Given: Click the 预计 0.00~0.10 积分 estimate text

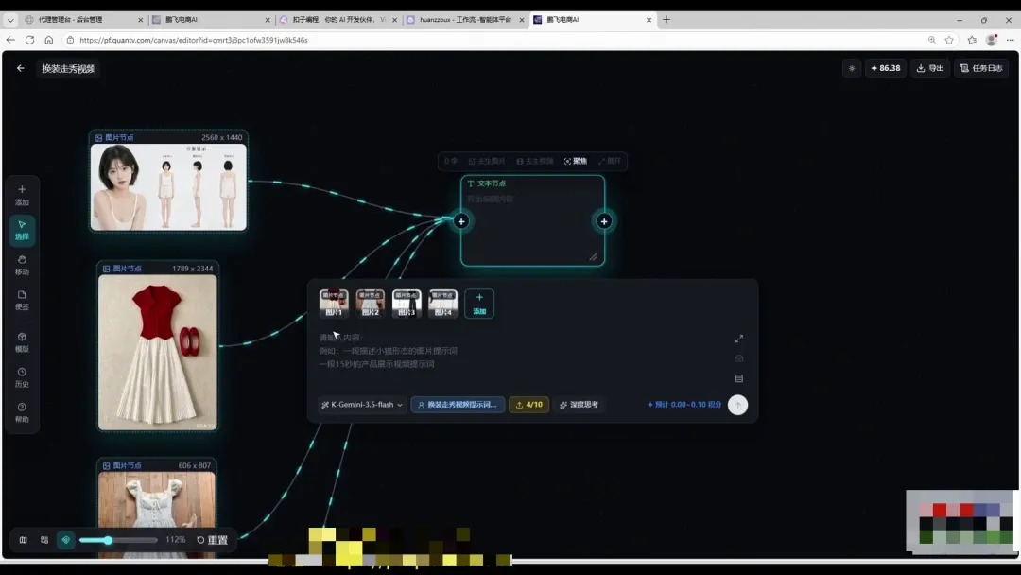Looking at the screenshot, I should (x=684, y=405).
